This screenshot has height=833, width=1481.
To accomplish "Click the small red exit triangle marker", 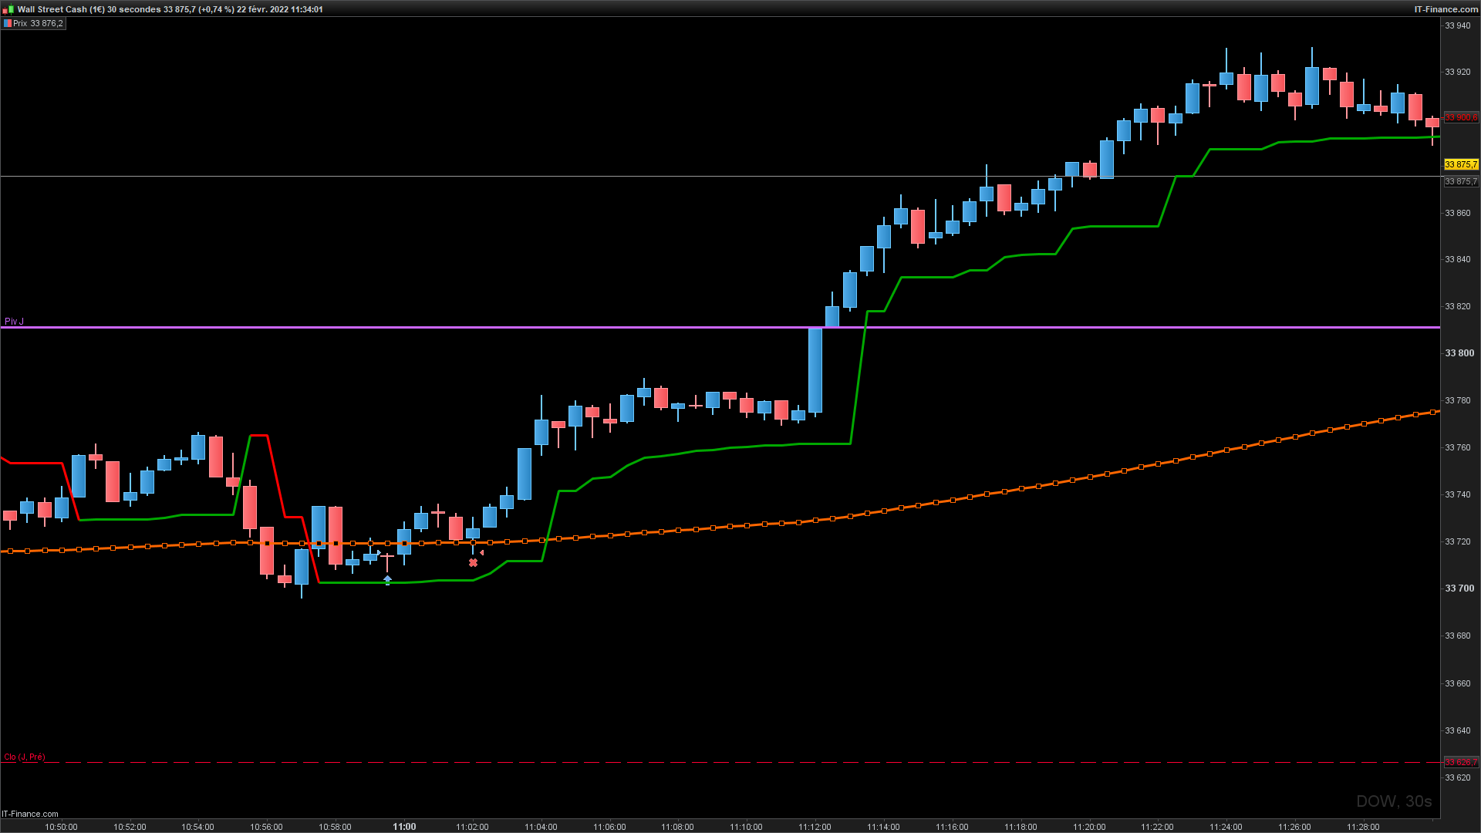I will click(482, 552).
